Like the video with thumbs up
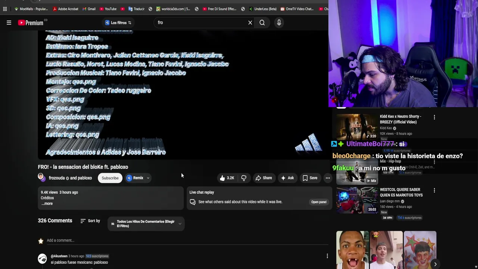This screenshot has width=478, height=269. point(227,178)
